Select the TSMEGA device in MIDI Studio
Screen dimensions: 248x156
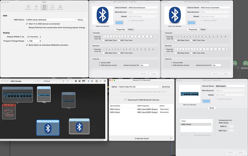point(69,100)
